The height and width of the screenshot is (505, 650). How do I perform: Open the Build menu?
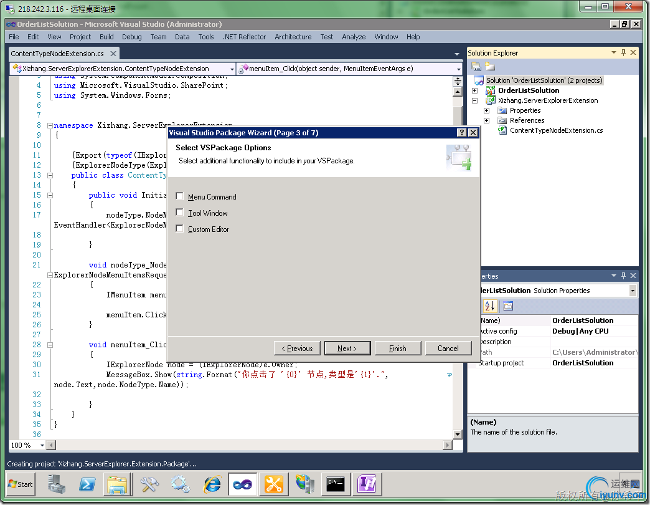click(106, 37)
